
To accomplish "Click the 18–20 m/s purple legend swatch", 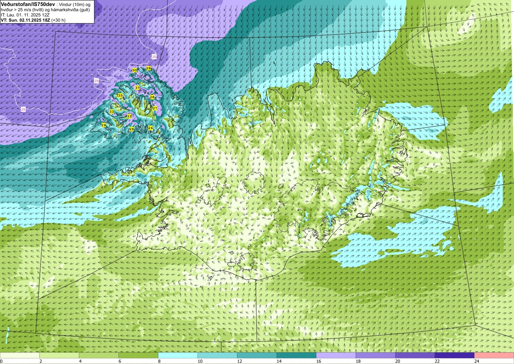I will [x=375, y=355].
